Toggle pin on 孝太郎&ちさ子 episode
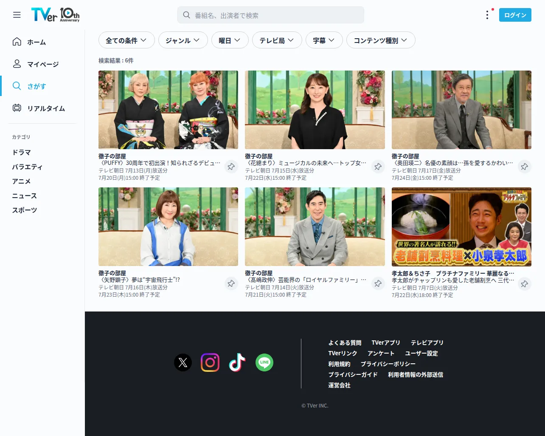Screen dimensions: 545x436 525,283
